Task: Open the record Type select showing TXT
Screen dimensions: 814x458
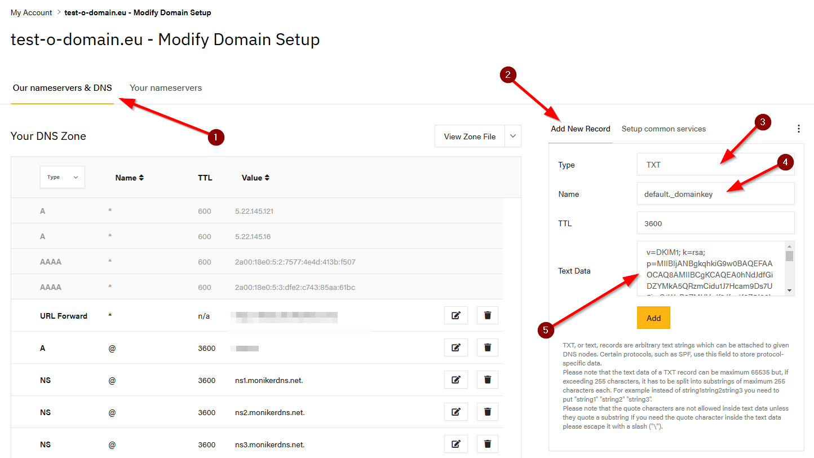Action: point(715,165)
